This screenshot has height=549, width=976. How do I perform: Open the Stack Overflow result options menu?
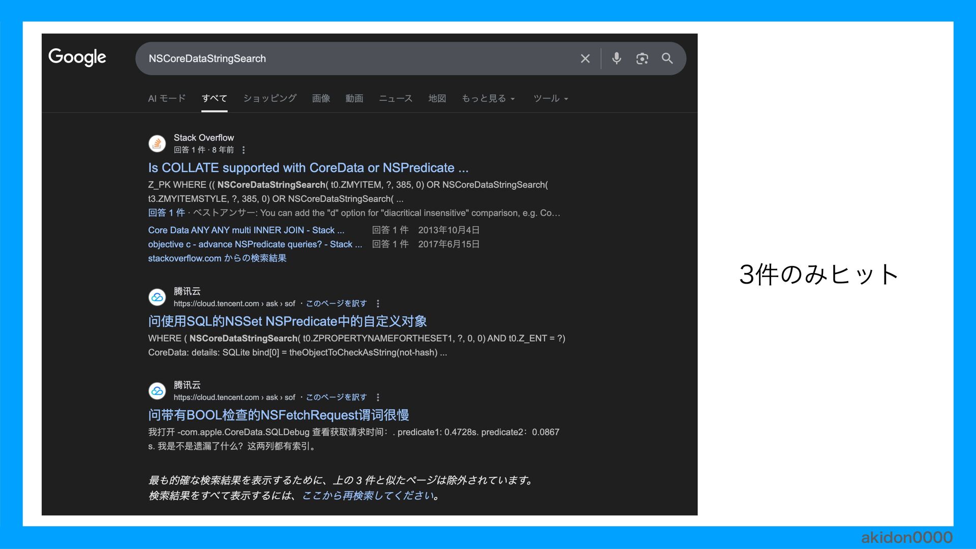[x=243, y=150]
